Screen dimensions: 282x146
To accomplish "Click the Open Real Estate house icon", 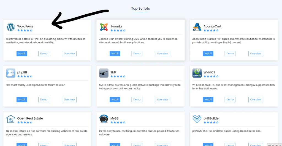I will coord(11,119).
